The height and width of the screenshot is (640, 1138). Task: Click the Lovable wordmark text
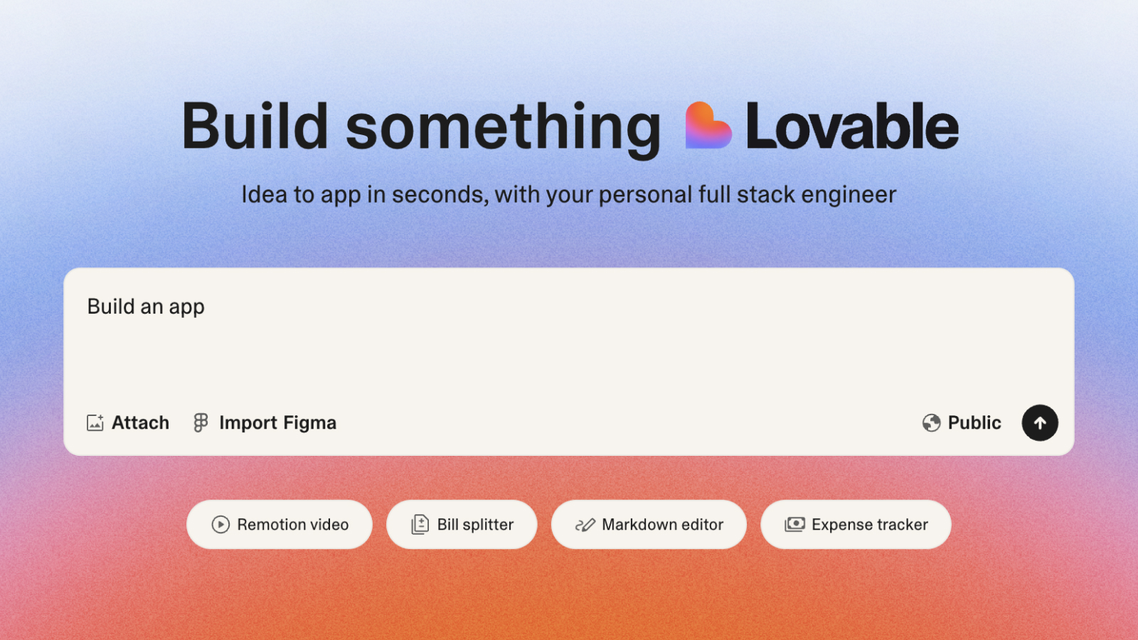(852, 126)
